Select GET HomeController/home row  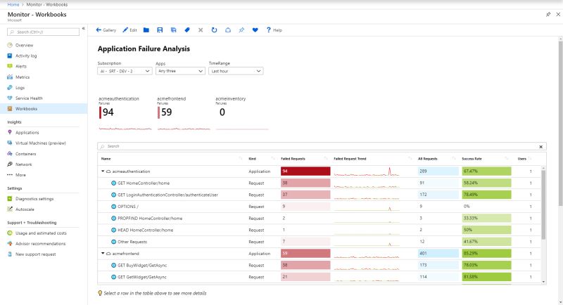(x=320, y=183)
